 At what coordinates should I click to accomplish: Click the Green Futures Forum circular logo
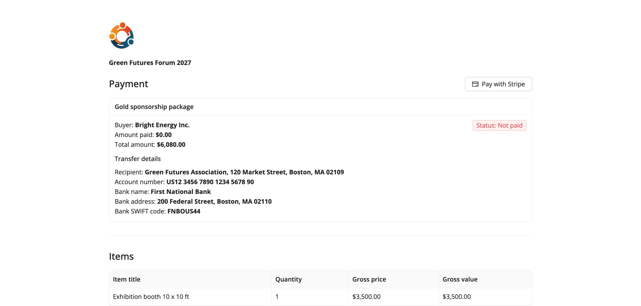point(121,35)
